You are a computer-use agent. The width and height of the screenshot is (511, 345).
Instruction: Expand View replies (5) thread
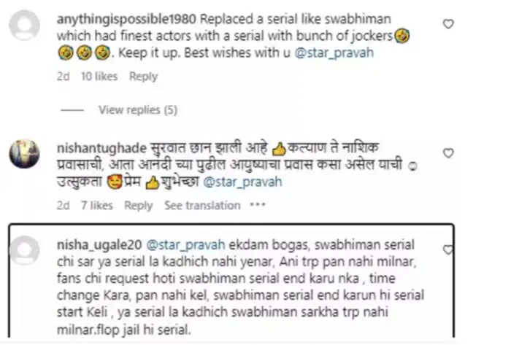(138, 110)
